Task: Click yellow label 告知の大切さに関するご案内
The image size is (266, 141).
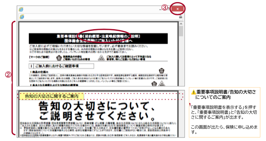Action: click(x=52, y=96)
